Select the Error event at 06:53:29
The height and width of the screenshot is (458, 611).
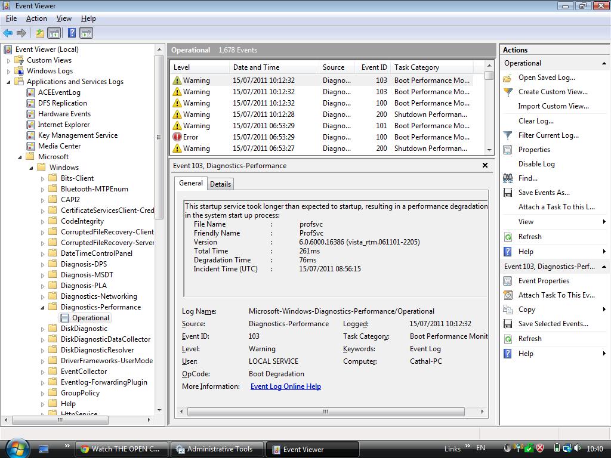click(322, 137)
